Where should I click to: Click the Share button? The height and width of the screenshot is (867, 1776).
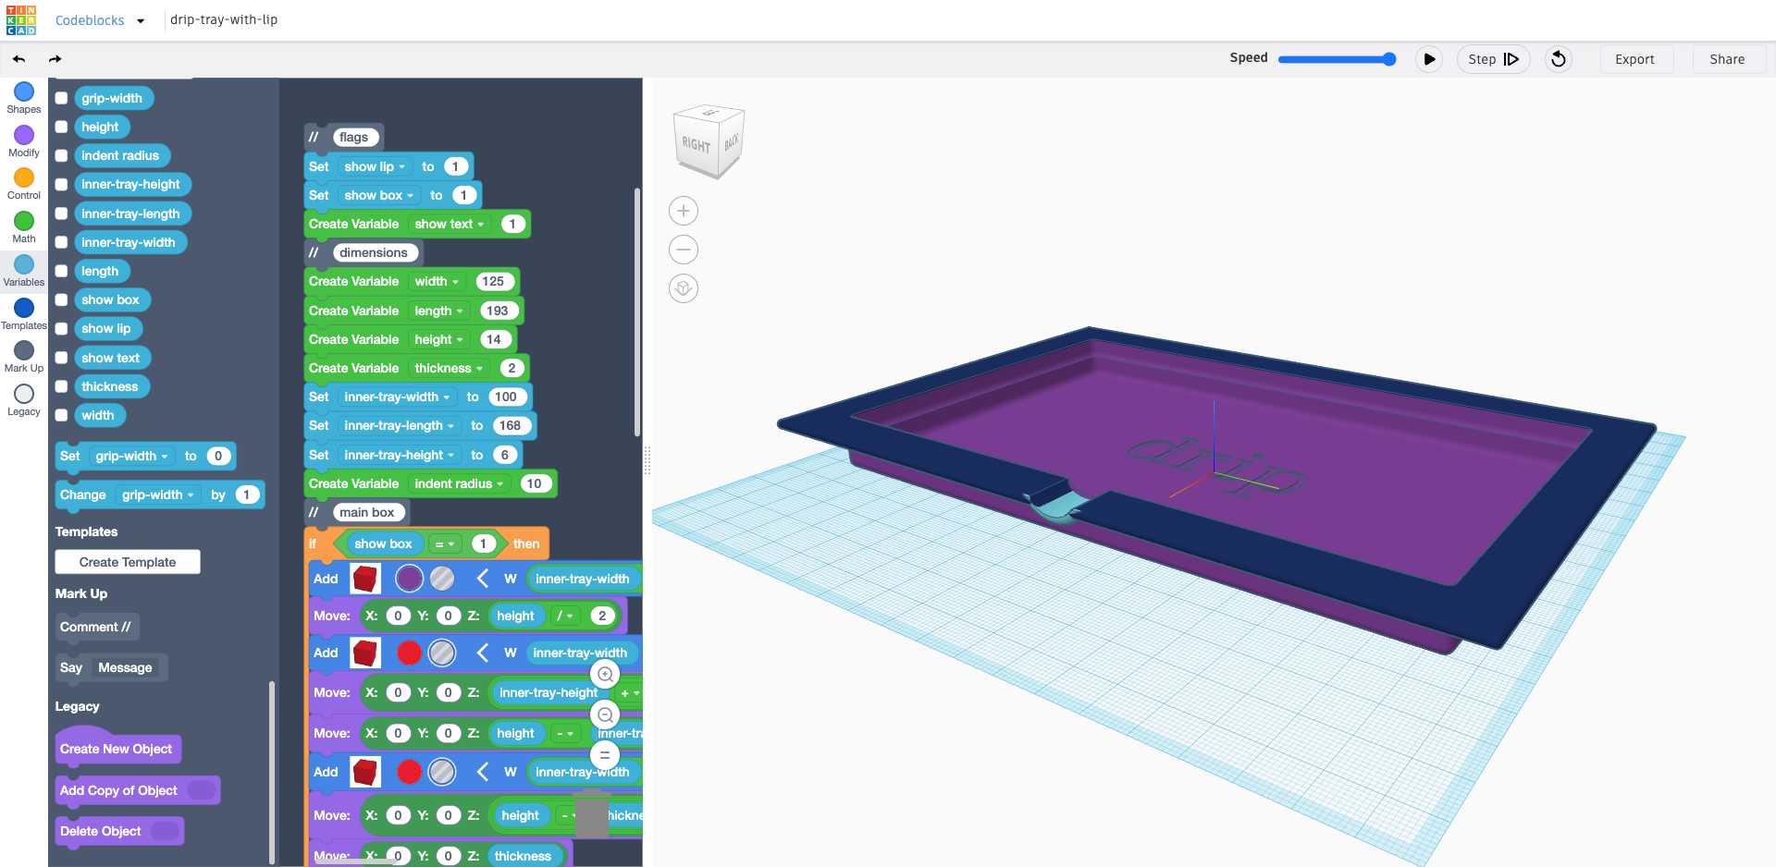1727,59
